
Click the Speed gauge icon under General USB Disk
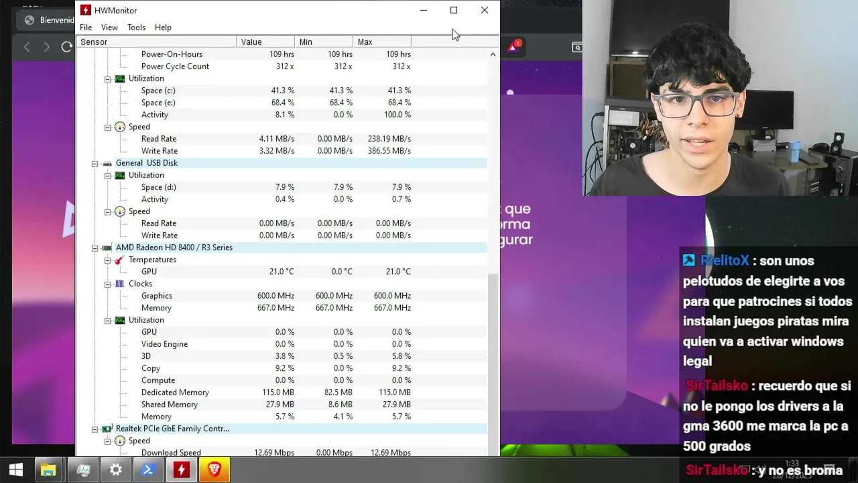(x=120, y=211)
